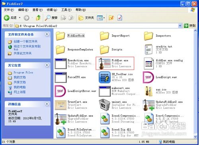Viewport: 199px width, 145px height.
Task: Open the 编辑(E) menu
Action: pyautogui.click(x=23, y=10)
